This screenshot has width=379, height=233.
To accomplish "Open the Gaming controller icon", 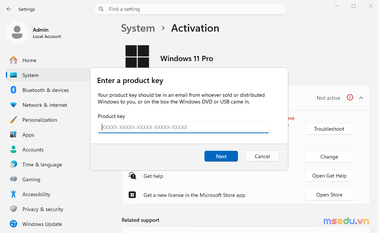I will click(13, 179).
